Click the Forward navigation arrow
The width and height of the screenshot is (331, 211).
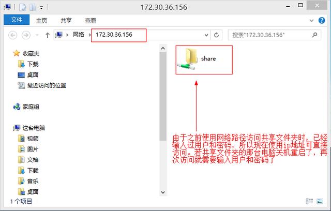pyautogui.click(x=26, y=35)
